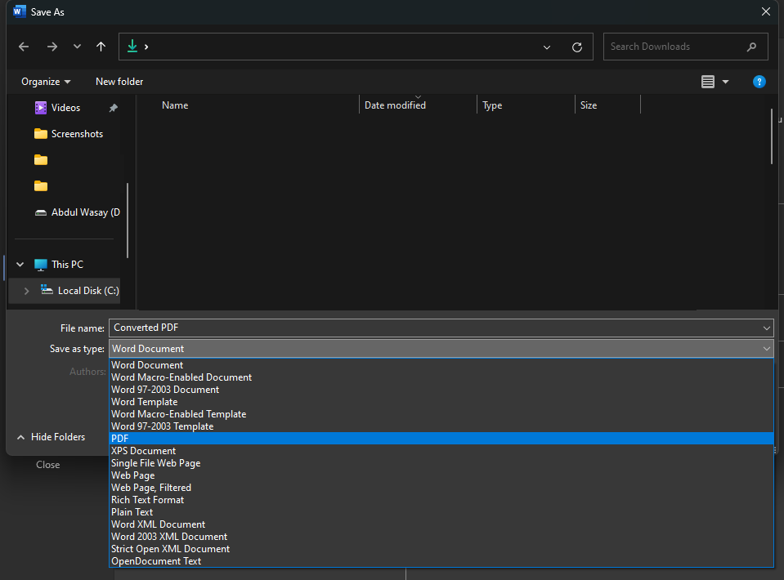784x580 pixels.
Task: Sort files by the Date modified column
Action: pyautogui.click(x=395, y=105)
